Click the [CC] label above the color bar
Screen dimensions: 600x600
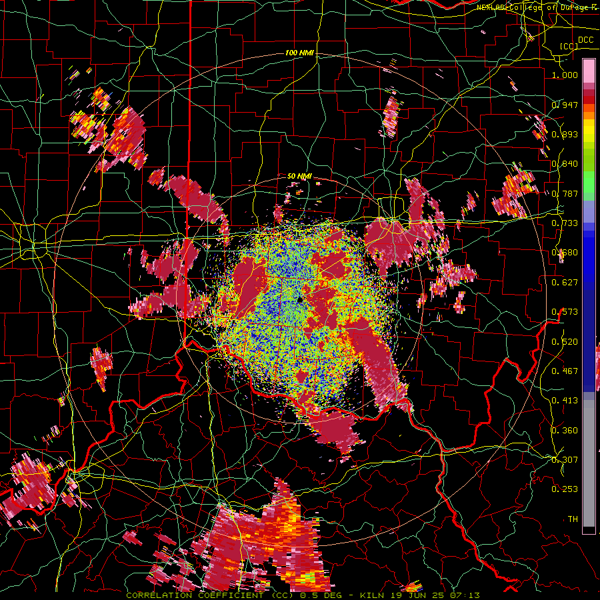[569, 47]
